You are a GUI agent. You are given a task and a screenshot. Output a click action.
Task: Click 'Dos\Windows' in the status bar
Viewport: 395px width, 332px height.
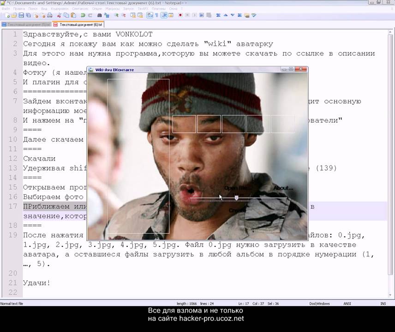[x=319, y=303]
